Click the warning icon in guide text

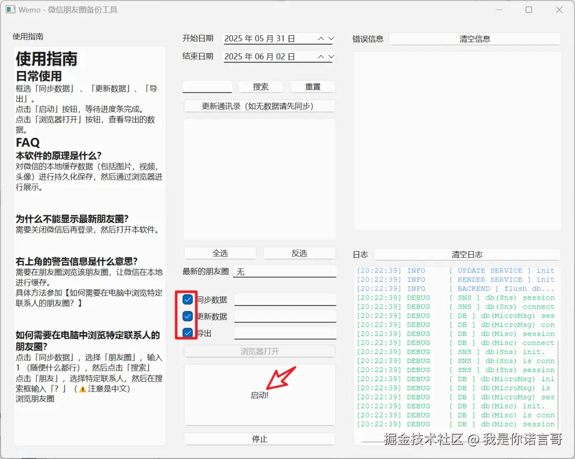(x=83, y=389)
